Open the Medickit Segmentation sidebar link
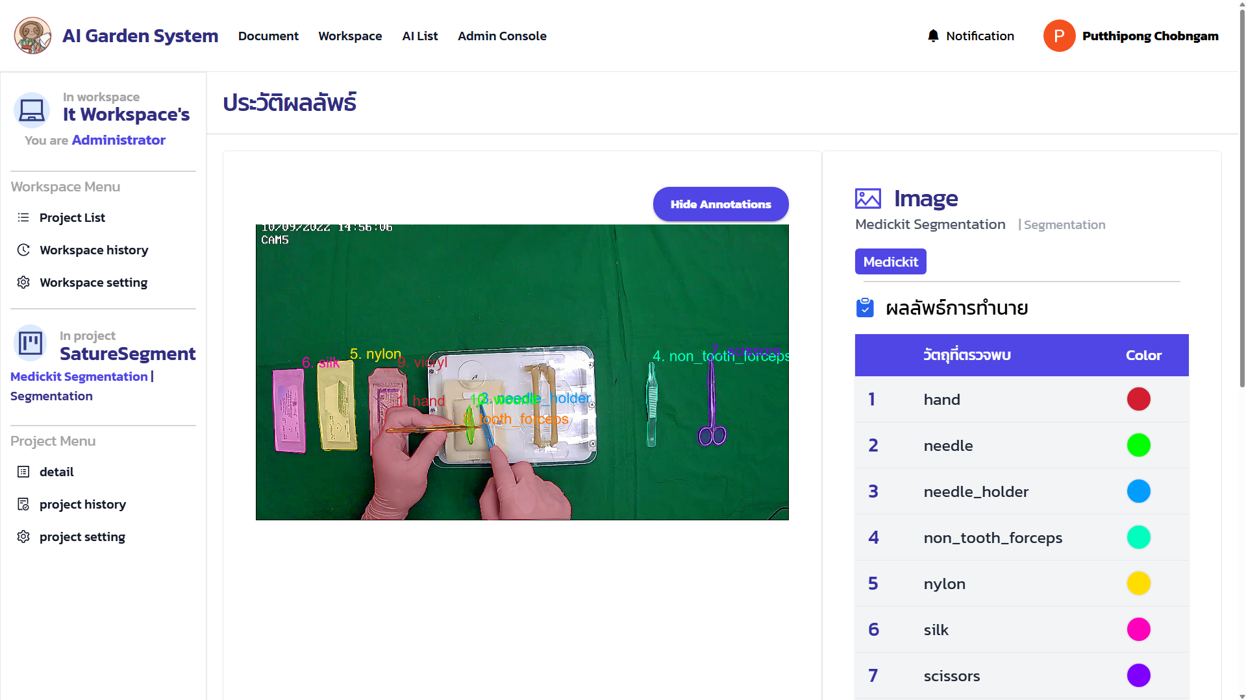This screenshot has width=1246, height=700. 79,376
